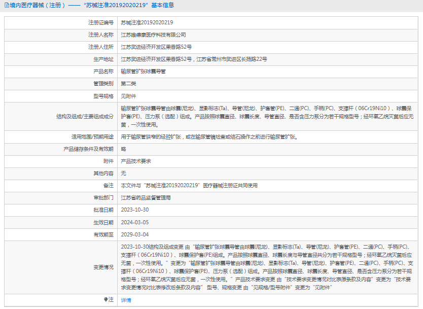Viewport: 423px width, 309px height.
Task: Click the 生产地址 label
Action: pyautogui.click(x=103, y=59)
